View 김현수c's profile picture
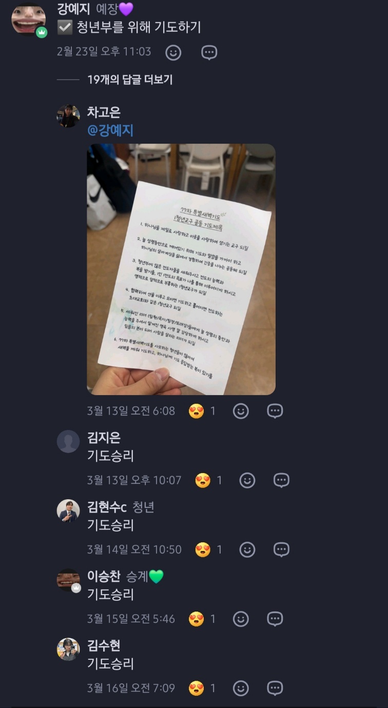The width and height of the screenshot is (388, 708). pos(68,511)
